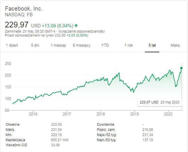Select the 5 dni time range
This screenshot has height=152, width=188.
(35, 45)
